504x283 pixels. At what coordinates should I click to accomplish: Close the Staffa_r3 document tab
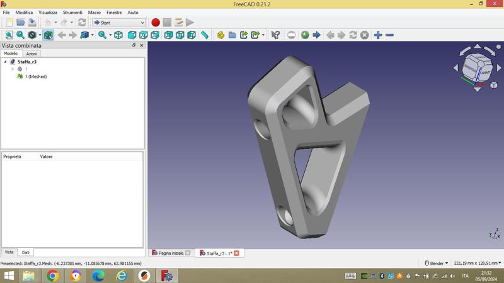(237, 253)
